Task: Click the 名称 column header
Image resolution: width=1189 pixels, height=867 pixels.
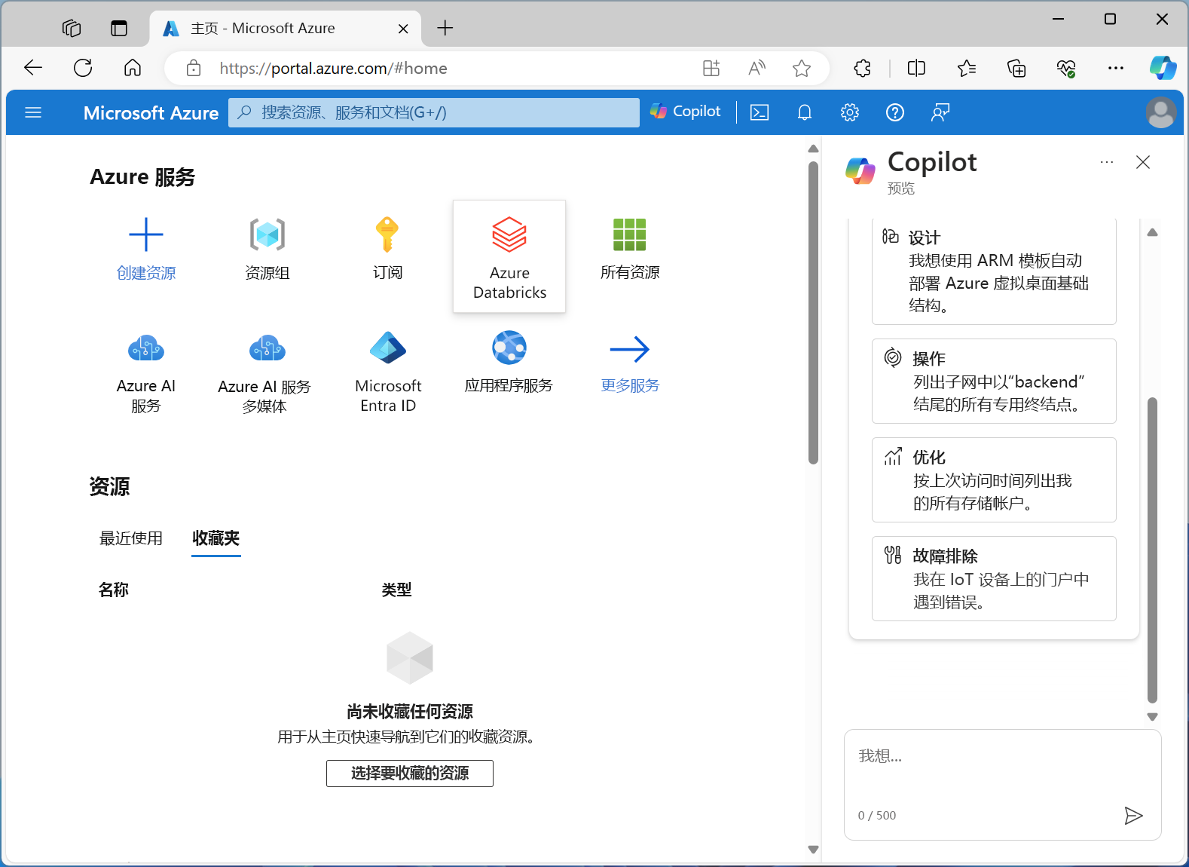Action: coord(114,590)
